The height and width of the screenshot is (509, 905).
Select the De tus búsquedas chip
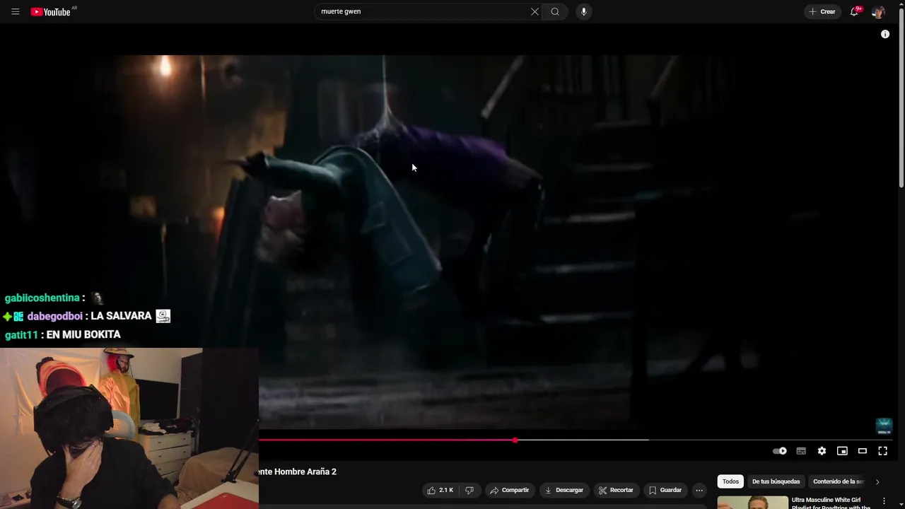click(x=776, y=481)
